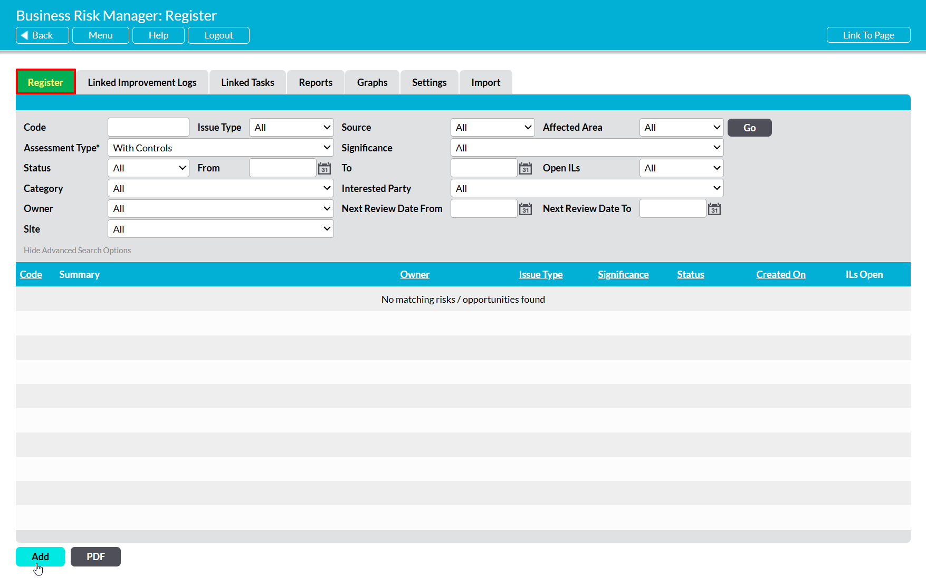
Task: Switch to the Register tab
Action: click(x=46, y=82)
